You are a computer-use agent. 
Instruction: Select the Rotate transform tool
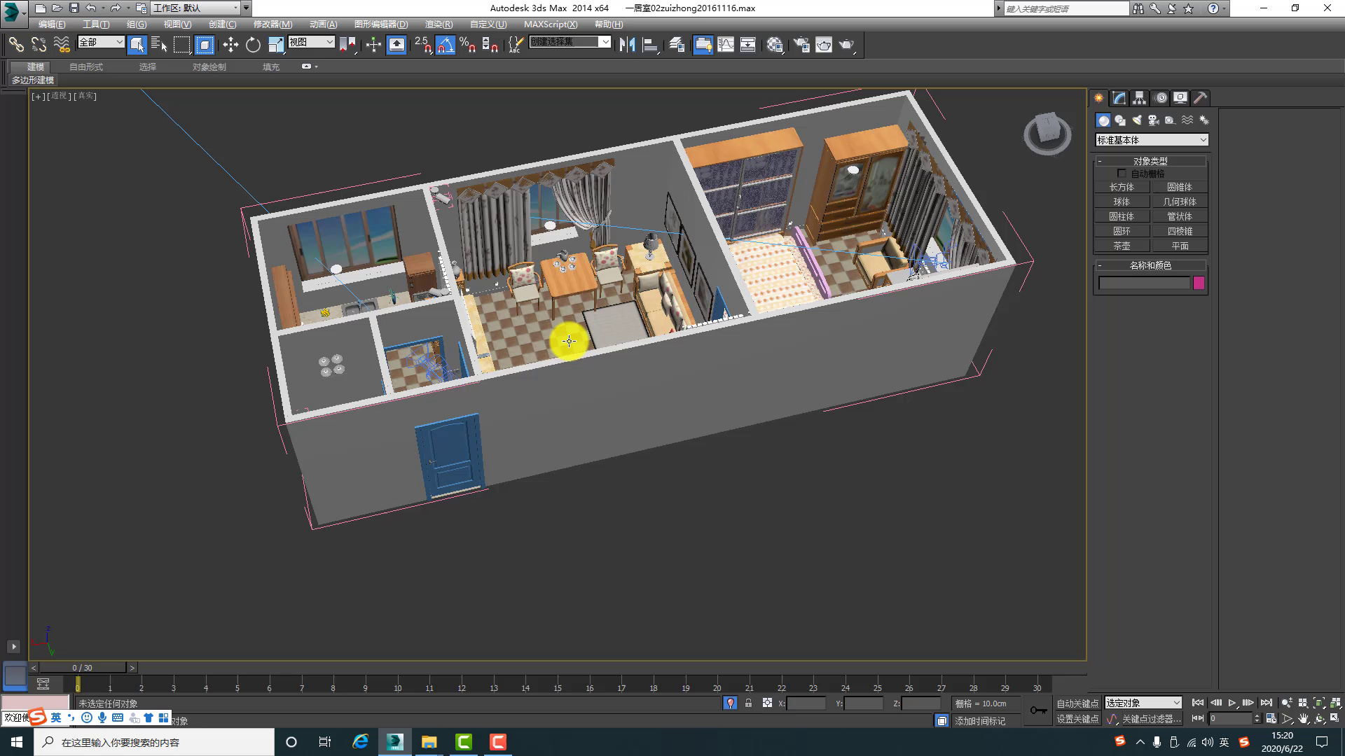[x=253, y=45]
